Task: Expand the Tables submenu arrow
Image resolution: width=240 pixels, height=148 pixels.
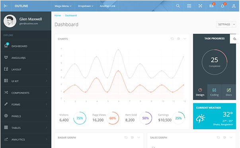Action: pyautogui.click(x=47, y=127)
